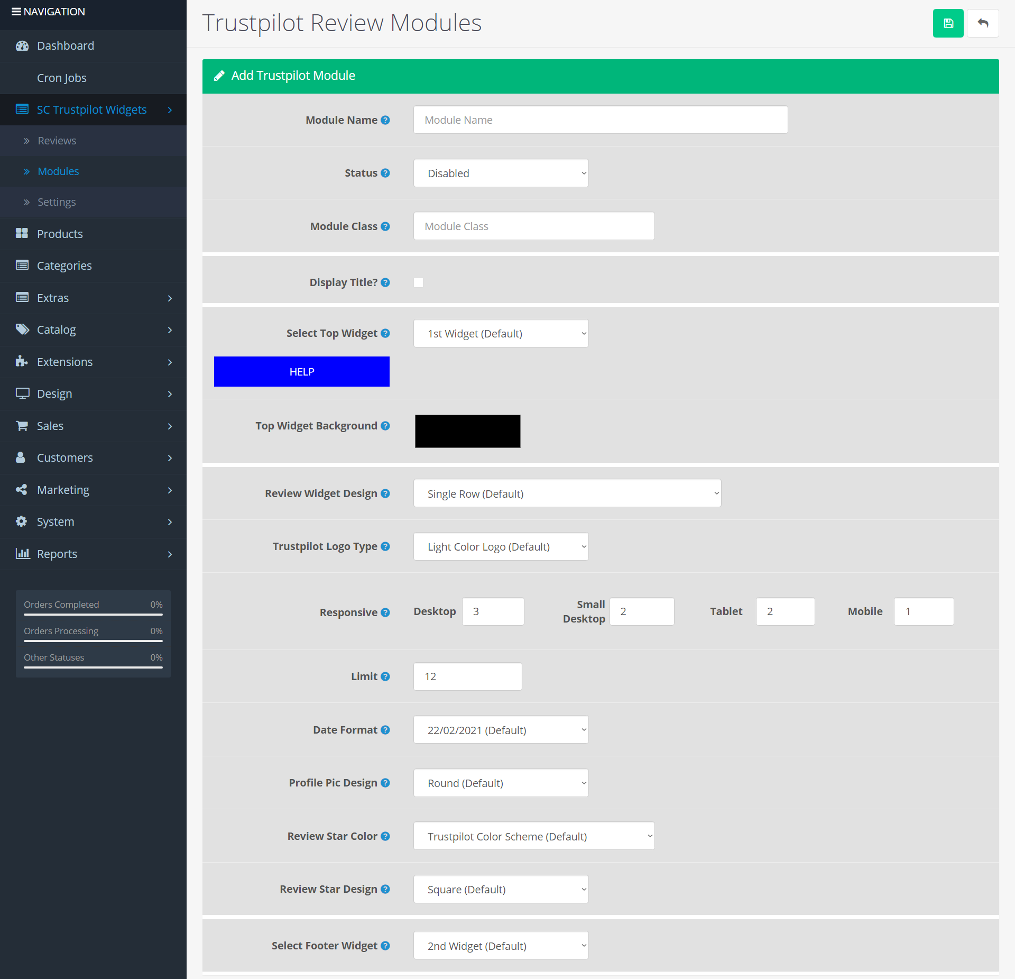Click the Review Widget Design help icon
Viewport: 1015px width, 979px height.
[x=385, y=493]
